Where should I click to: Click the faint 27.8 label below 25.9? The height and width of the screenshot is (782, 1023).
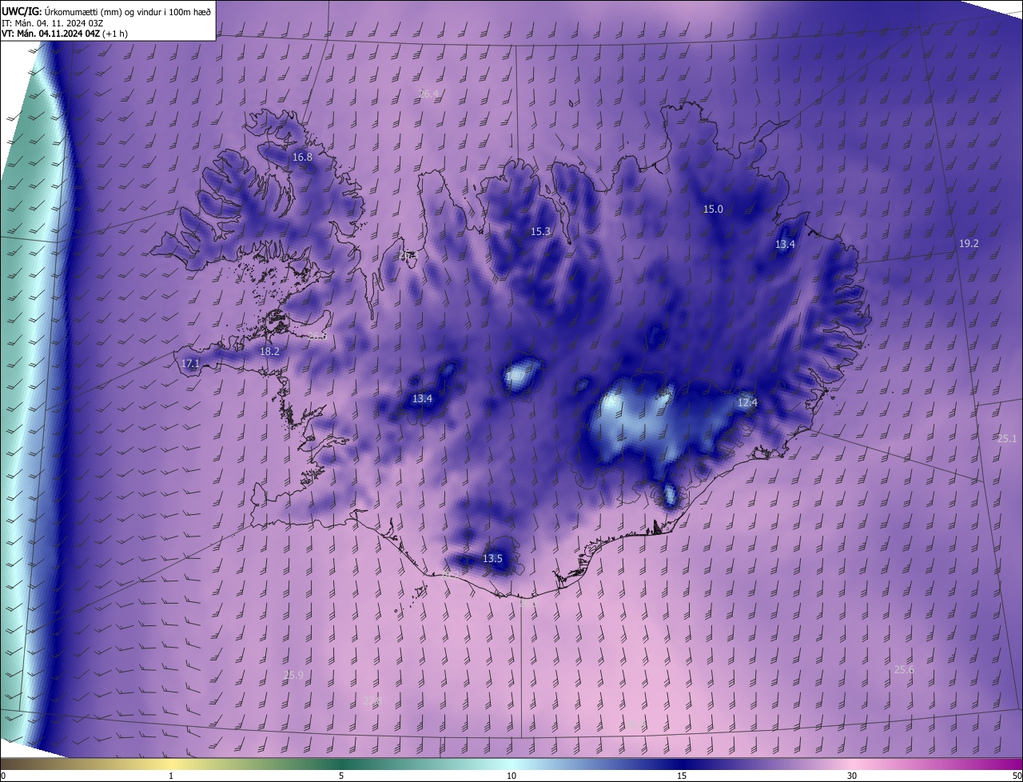click(372, 701)
